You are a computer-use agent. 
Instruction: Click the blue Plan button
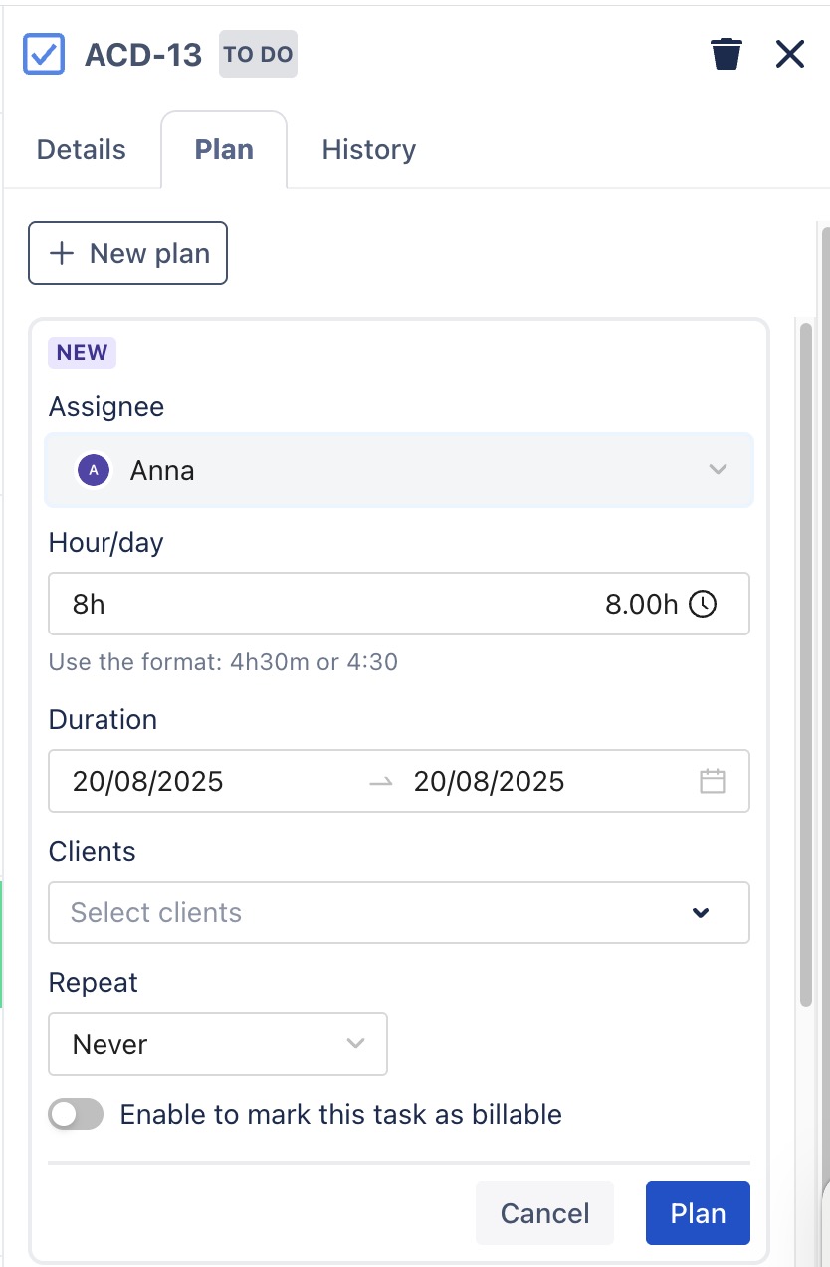(x=697, y=1213)
